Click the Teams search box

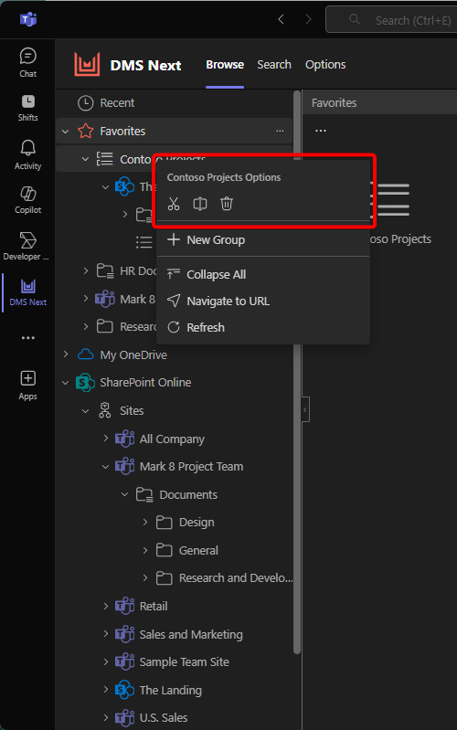coord(391,19)
